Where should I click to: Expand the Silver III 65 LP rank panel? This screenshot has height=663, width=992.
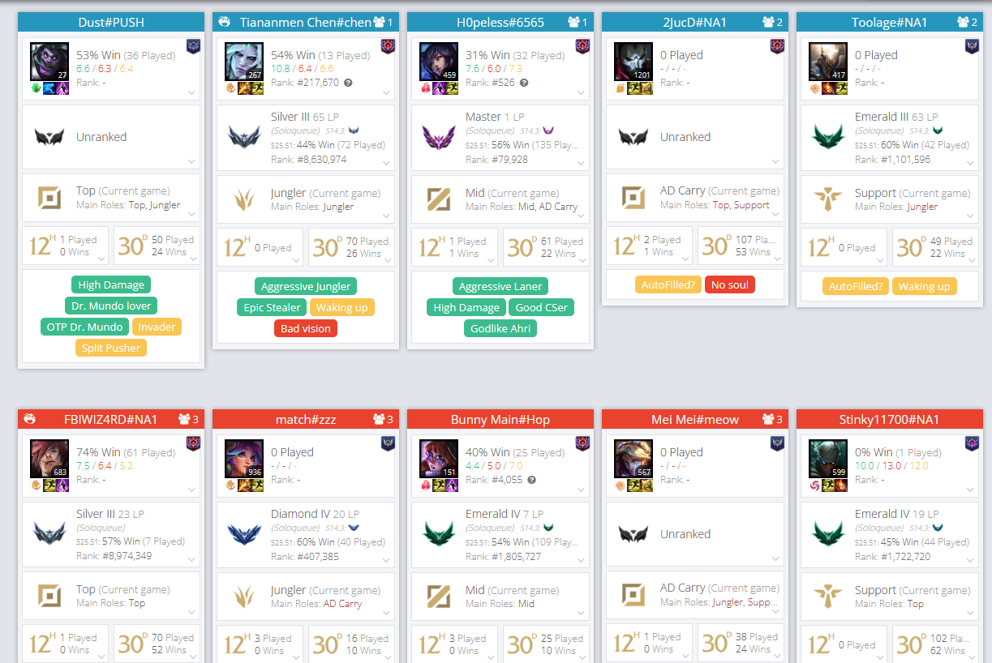(x=387, y=162)
